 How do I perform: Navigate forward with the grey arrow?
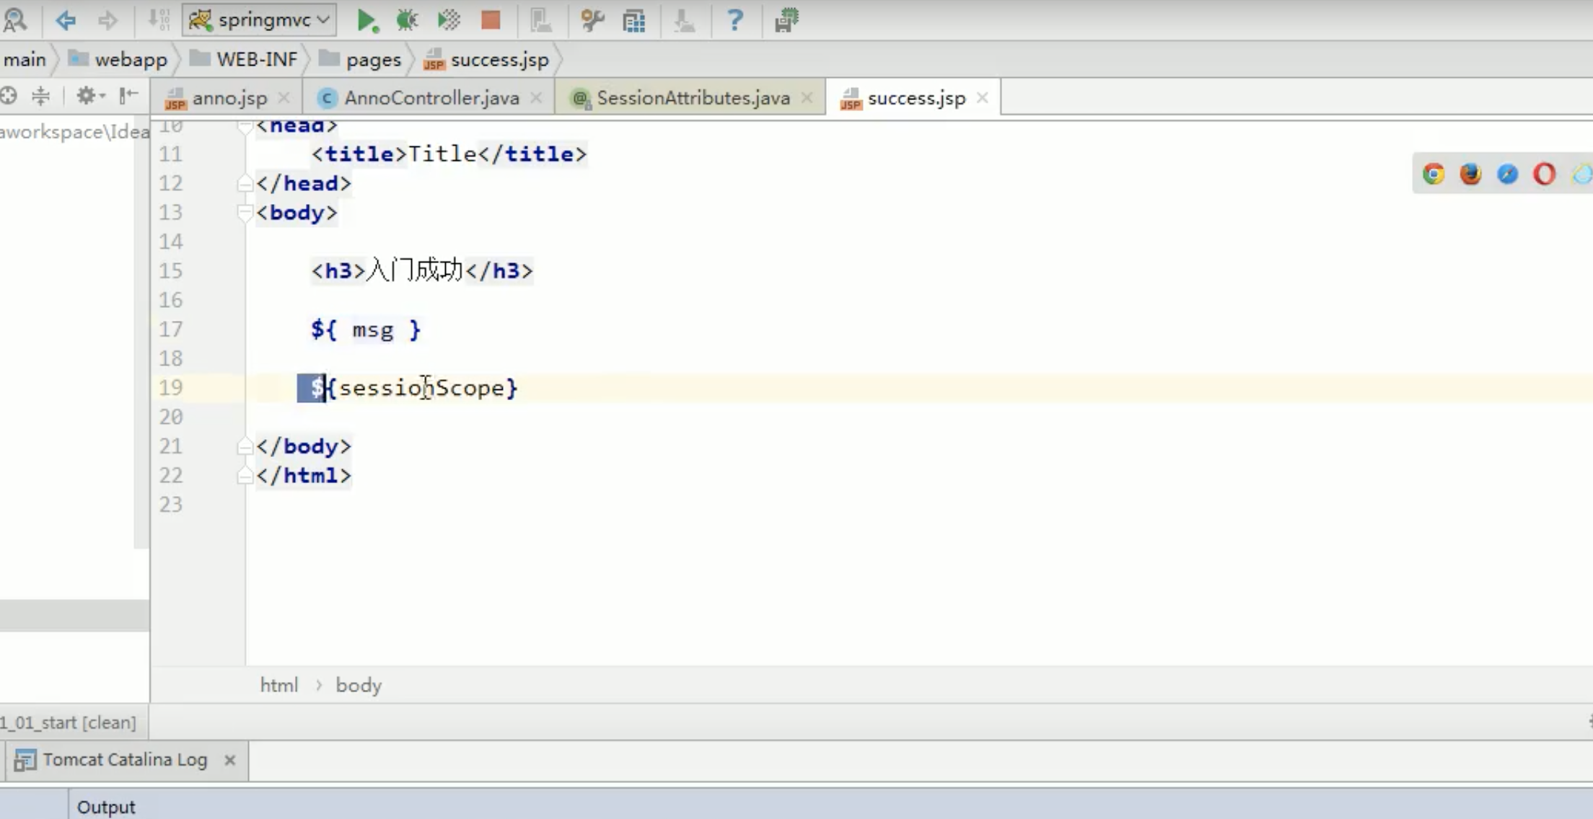coord(107,20)
